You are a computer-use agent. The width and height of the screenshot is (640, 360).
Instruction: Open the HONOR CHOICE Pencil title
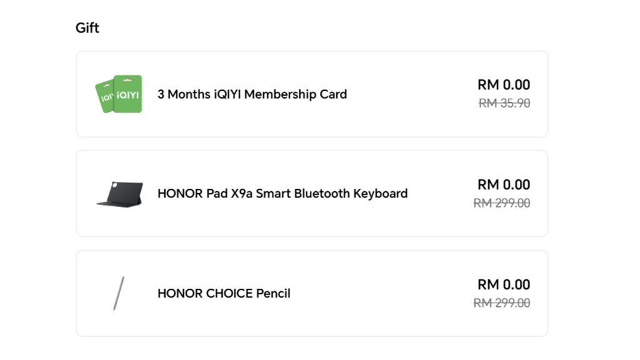coord(224,293)
